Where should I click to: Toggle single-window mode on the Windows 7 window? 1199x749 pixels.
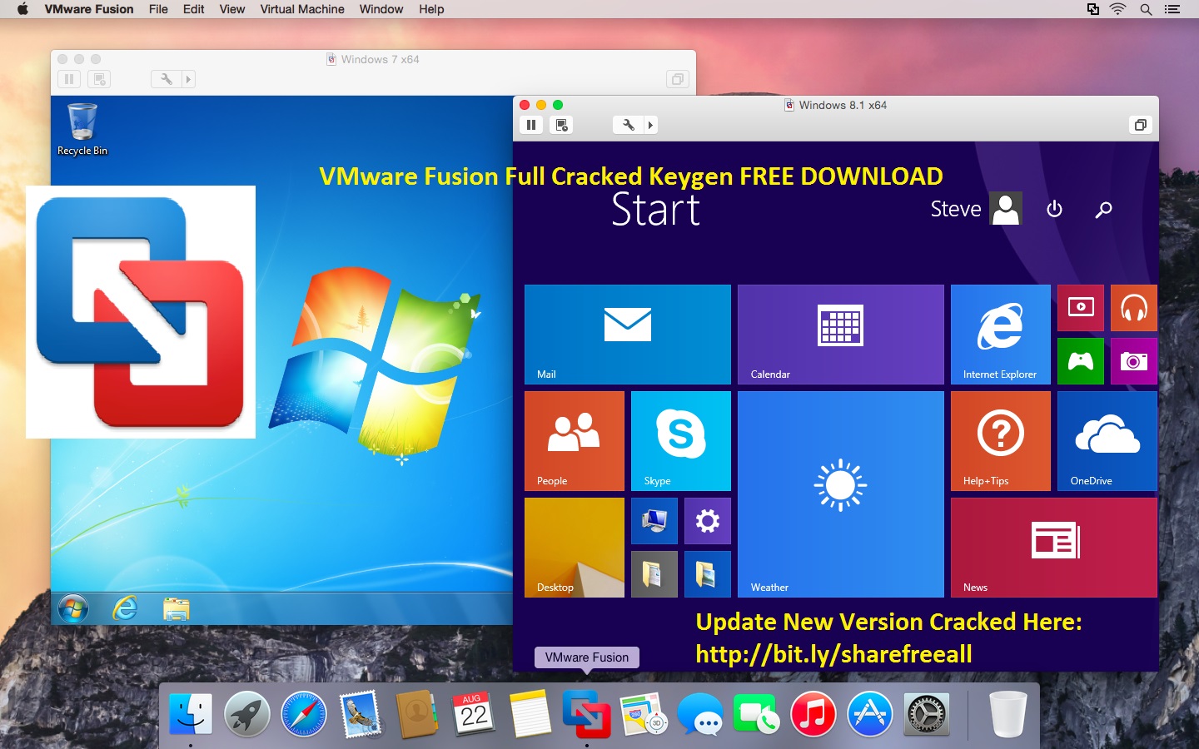(x=677, y=78)
